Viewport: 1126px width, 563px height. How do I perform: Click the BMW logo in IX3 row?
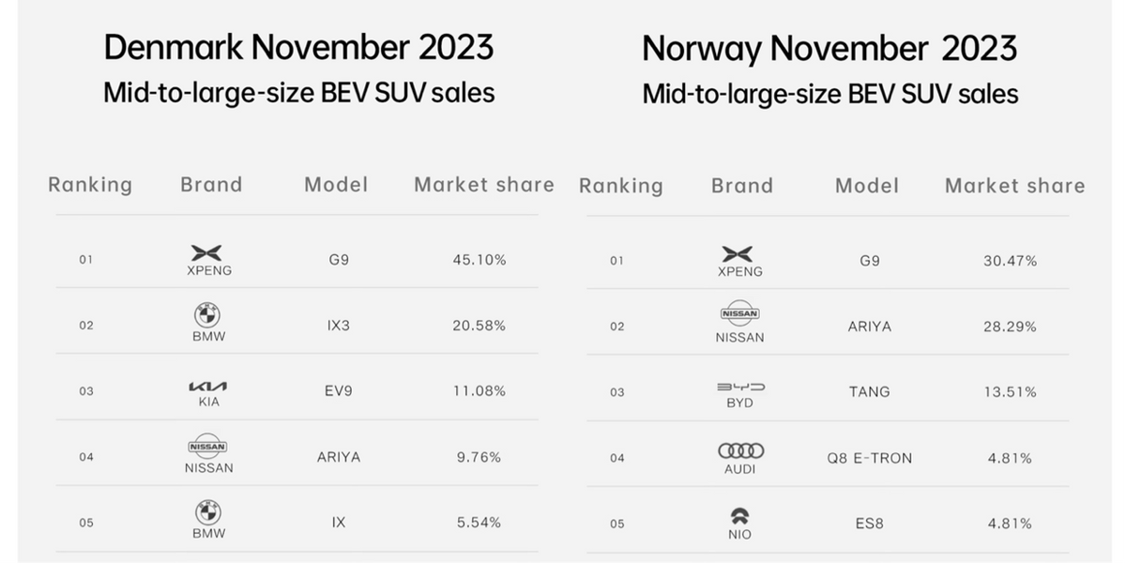[x=207, y=315]
